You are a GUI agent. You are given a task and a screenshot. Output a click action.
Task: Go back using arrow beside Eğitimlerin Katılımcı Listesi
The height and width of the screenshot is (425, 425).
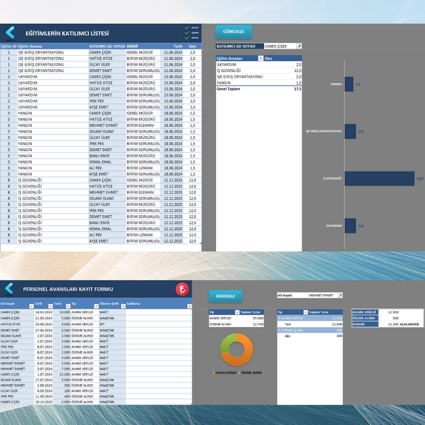[x=10, y=33]
